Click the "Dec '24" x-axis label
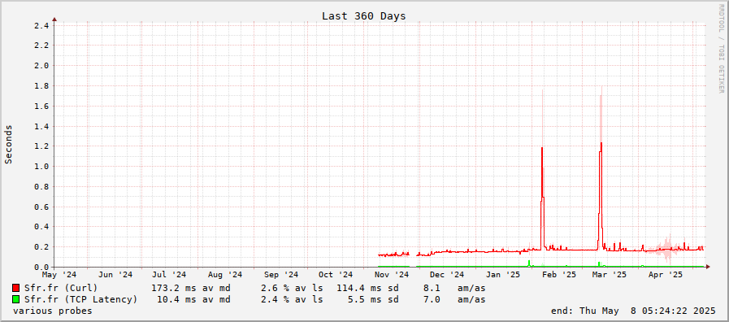The width and height of the screenshot is (729, 322). tap(447, 275)
